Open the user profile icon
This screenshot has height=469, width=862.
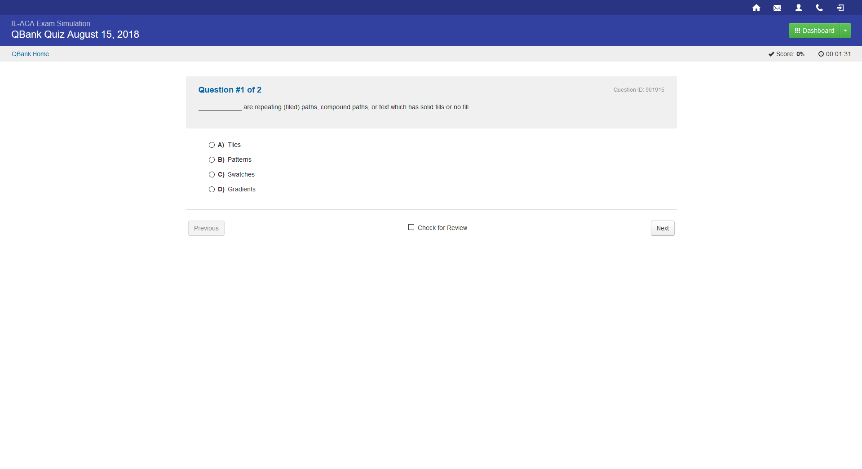[798, 8]
